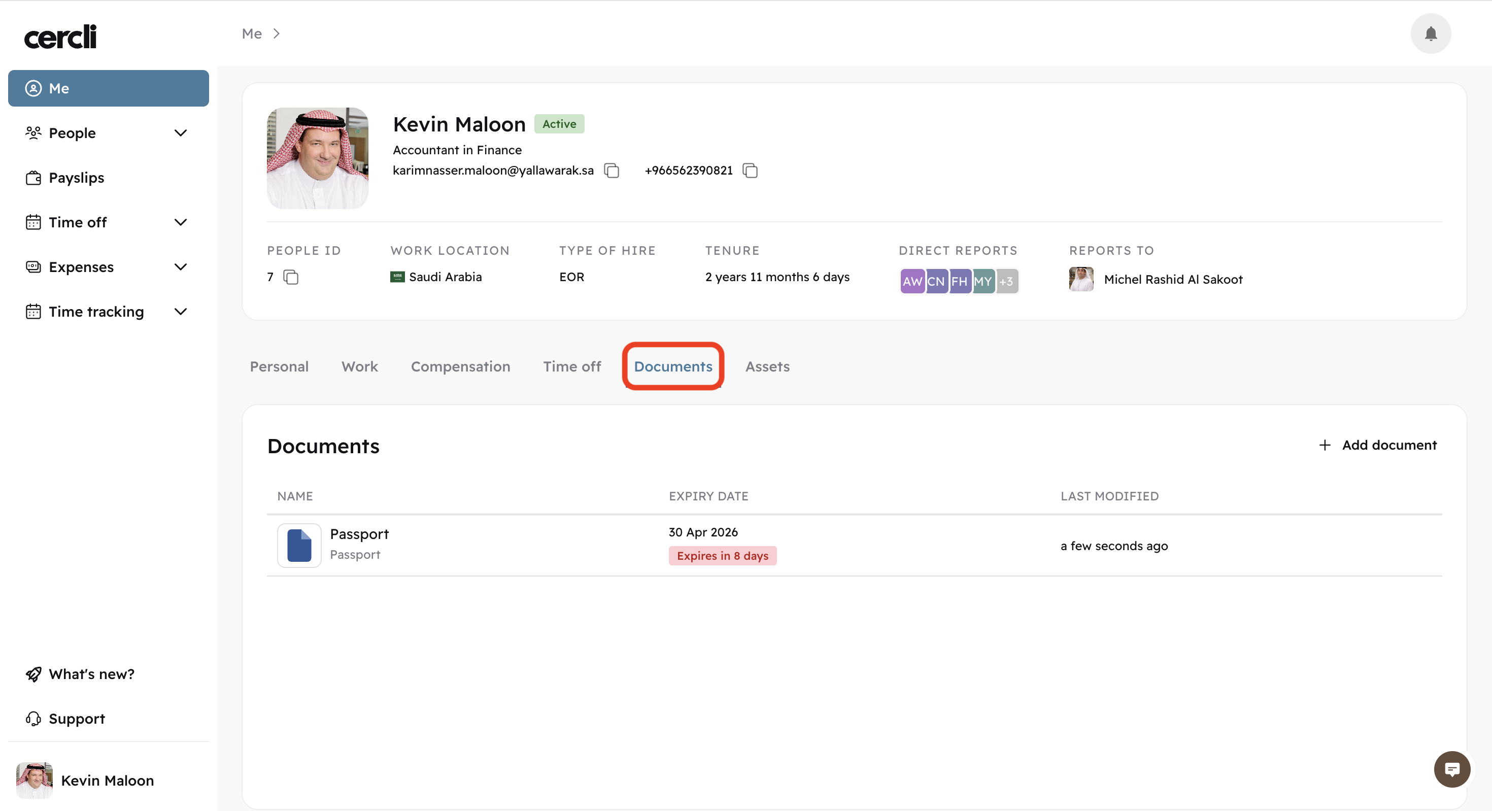Copy the phone number with copy icon

click(750, 171)
